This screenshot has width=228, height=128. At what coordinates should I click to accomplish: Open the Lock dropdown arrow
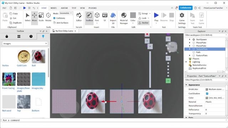click(x=149, y=18)
